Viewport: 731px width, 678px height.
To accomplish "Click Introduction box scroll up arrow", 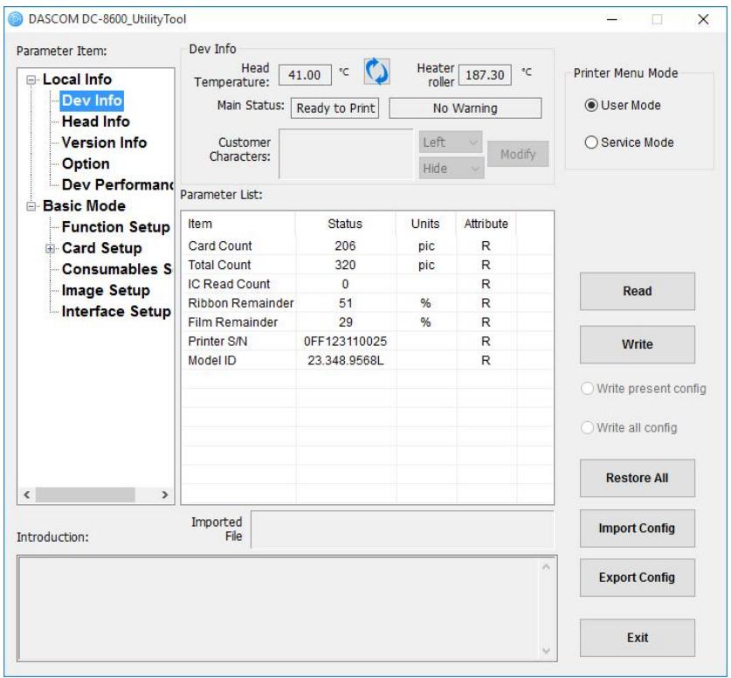I will click(x=547, y=567).
